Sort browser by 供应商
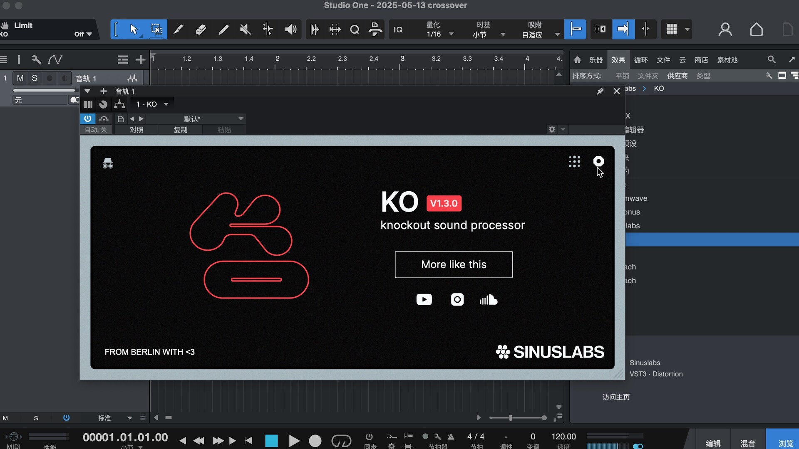Screen dimensions: 799x449 [677, 76]
